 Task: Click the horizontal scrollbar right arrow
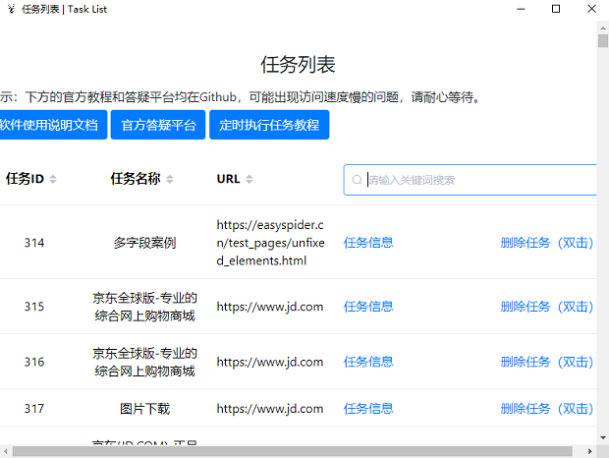[x=590, y=451]
